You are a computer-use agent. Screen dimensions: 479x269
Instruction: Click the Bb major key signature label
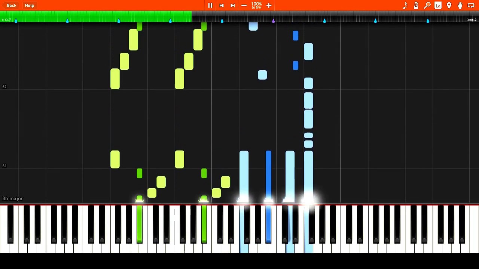(13, 198)
